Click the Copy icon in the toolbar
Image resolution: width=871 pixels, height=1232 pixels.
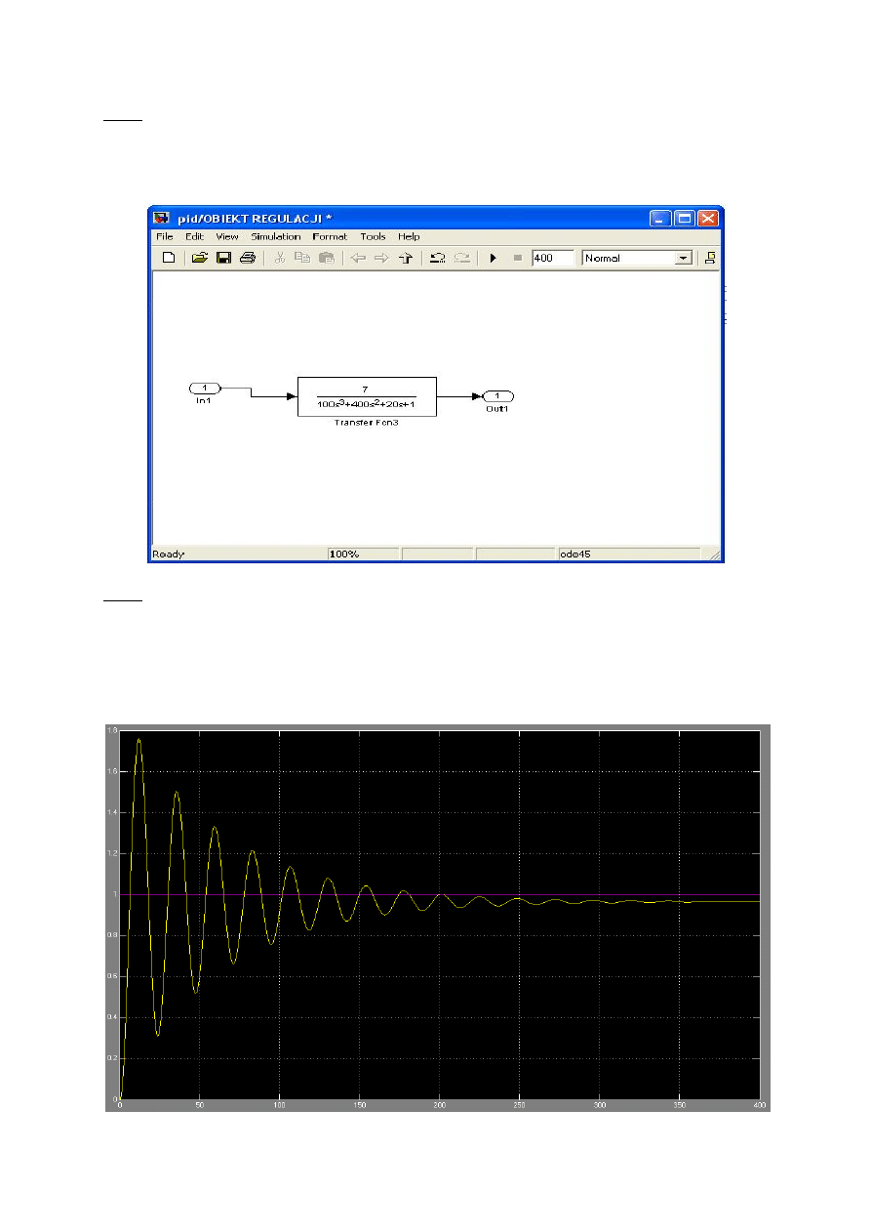point(302,258)
